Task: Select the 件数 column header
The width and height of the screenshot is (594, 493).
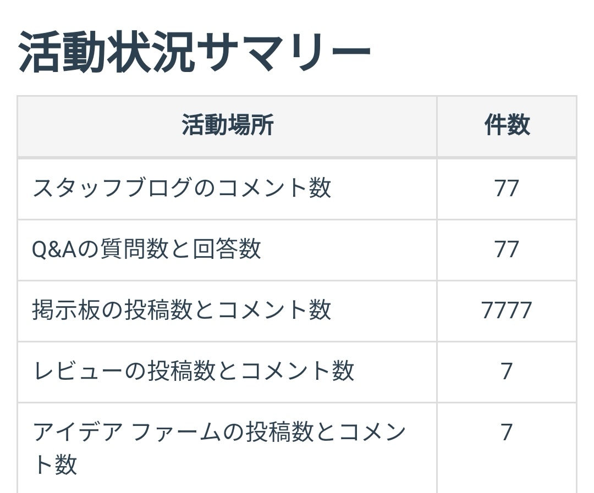Action: pyautogui.click(x=507, y=126)
